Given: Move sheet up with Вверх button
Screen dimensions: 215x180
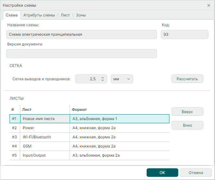Looking at the screenshot, I should point(187,112).
